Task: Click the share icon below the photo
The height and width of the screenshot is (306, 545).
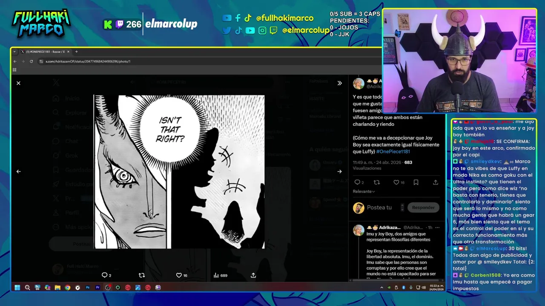Action: pos(253,275)
